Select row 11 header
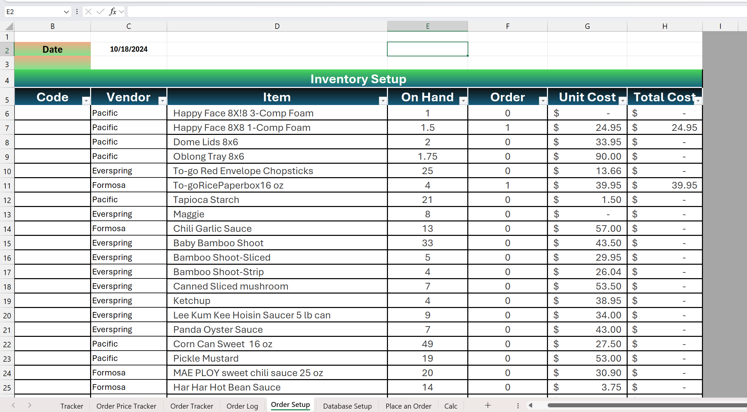The image size is (747, 412). 7,186
